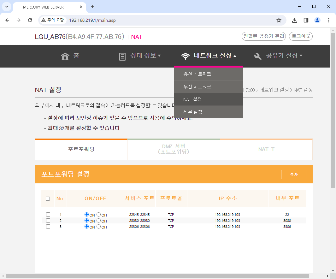The image size is (336, 279).
Task: Select 무선 네트워크 menu entry
Action: pos(209,87)
